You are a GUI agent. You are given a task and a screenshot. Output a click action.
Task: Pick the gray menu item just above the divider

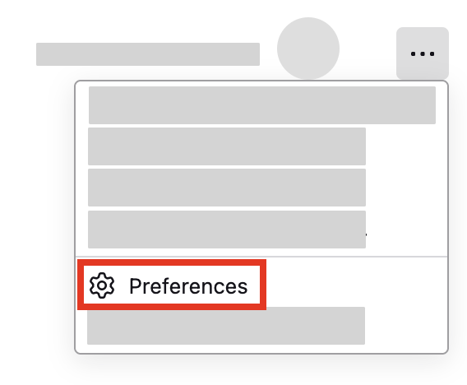tap(227, 230)
